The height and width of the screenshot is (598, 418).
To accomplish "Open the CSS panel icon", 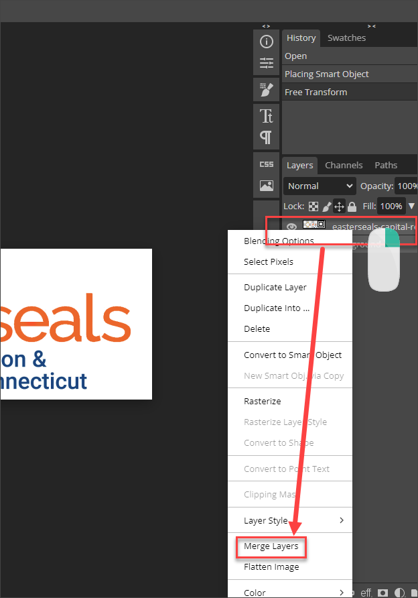I will click(267, 164).
